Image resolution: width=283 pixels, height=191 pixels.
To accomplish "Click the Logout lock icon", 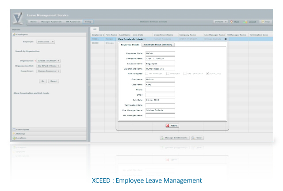I will click(x=245, y=22).
